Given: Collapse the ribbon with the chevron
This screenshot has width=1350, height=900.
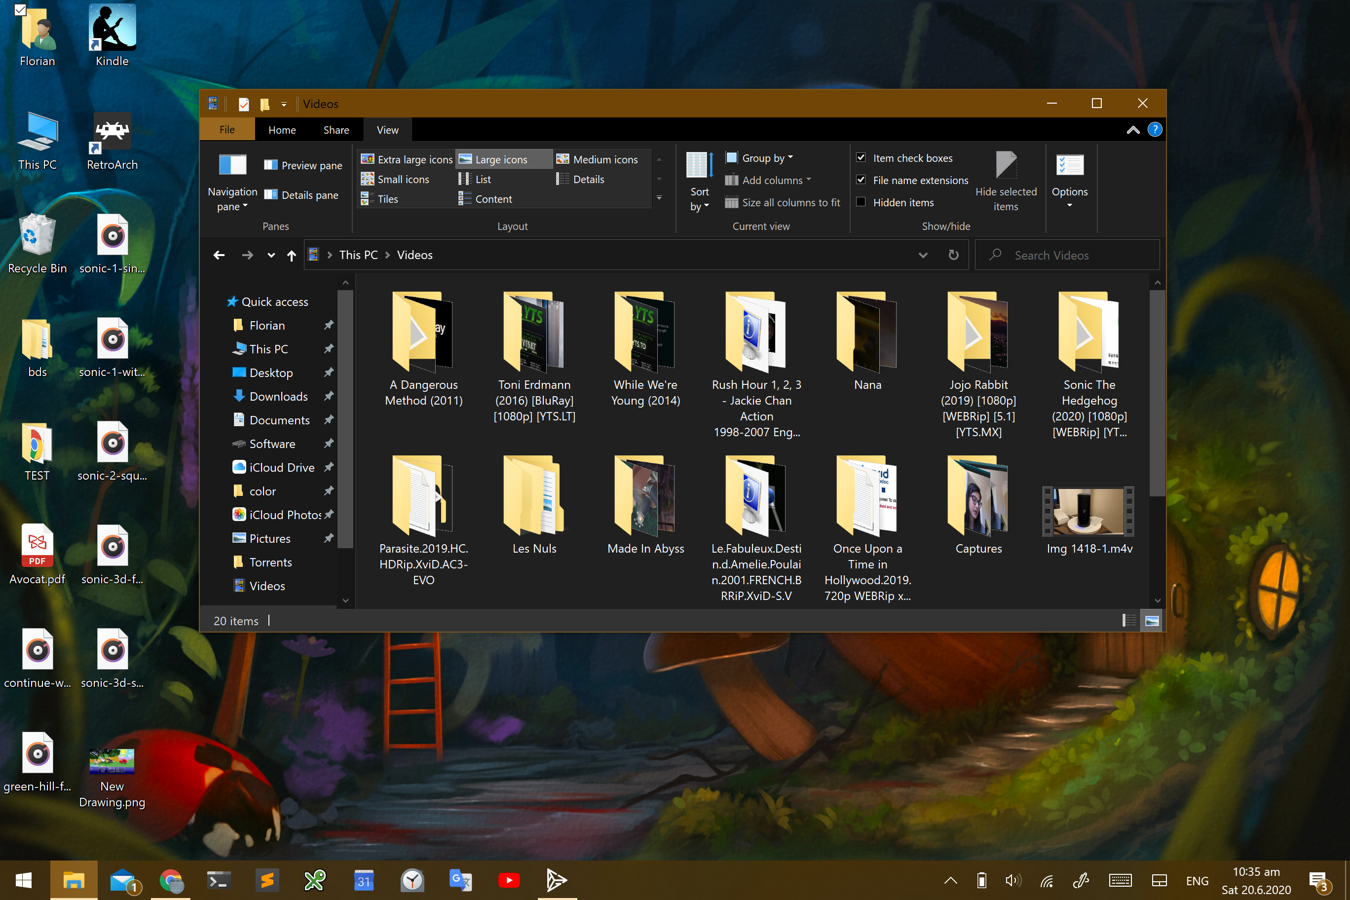Looking at the screenshot, I should tap(1132, 130).
